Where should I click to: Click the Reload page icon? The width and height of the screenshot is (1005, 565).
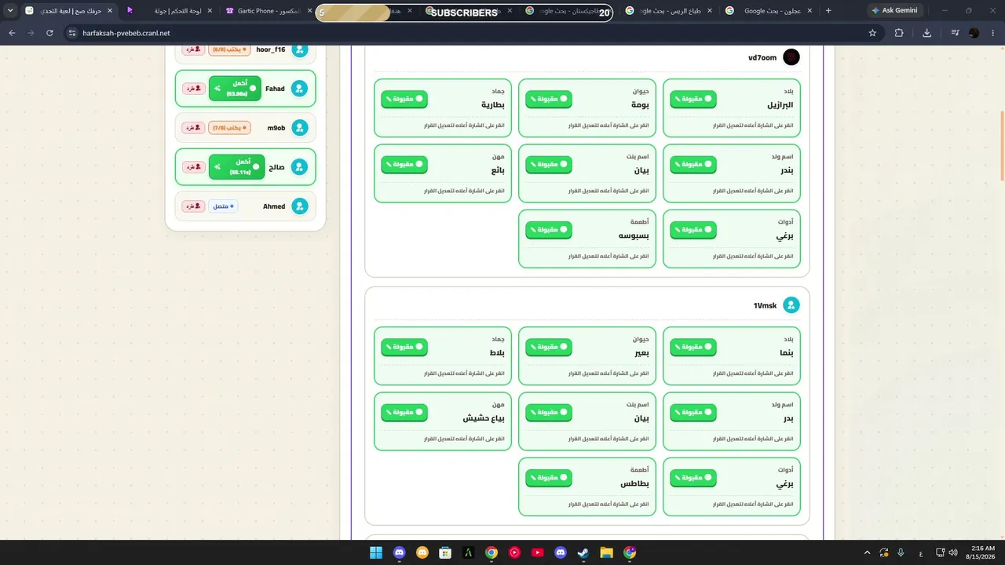[49, 33]
